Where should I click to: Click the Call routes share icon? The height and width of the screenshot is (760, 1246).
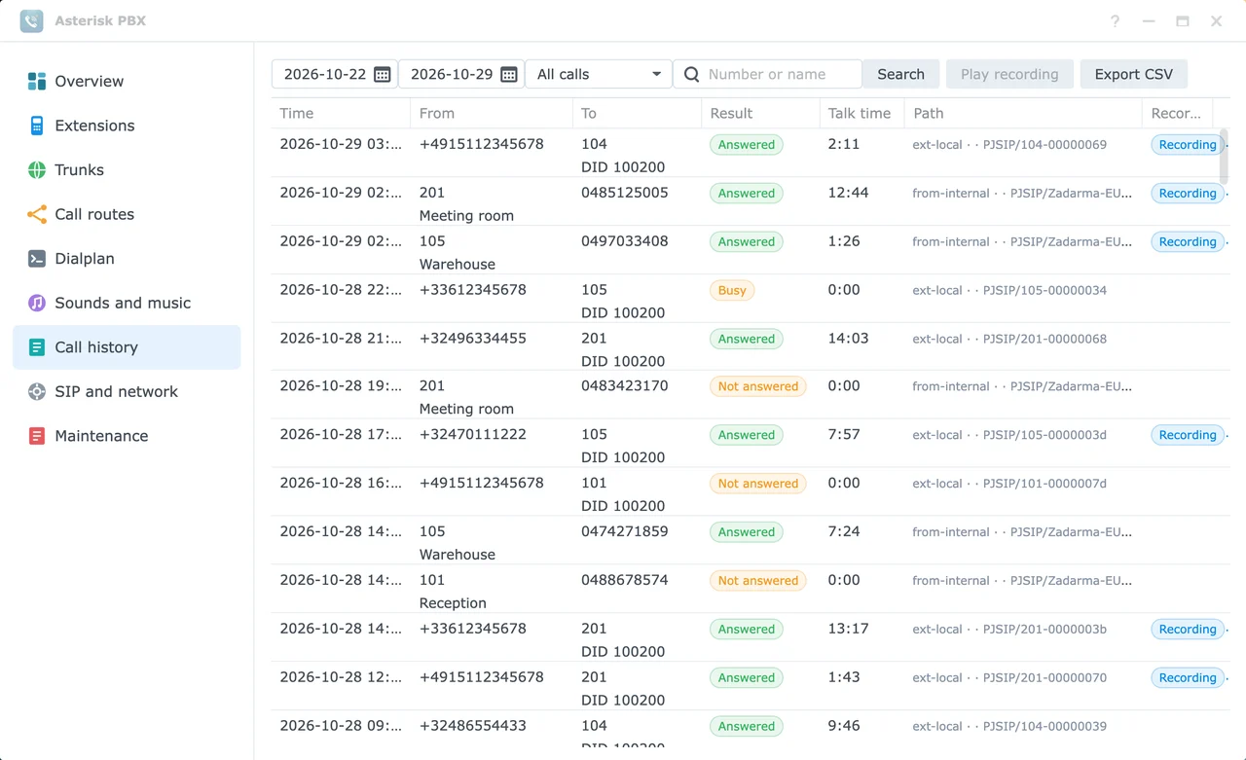[37, 214]
